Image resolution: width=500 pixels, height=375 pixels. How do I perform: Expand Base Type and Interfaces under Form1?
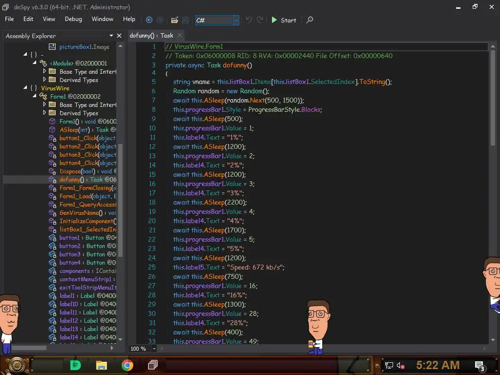point(44,104)
